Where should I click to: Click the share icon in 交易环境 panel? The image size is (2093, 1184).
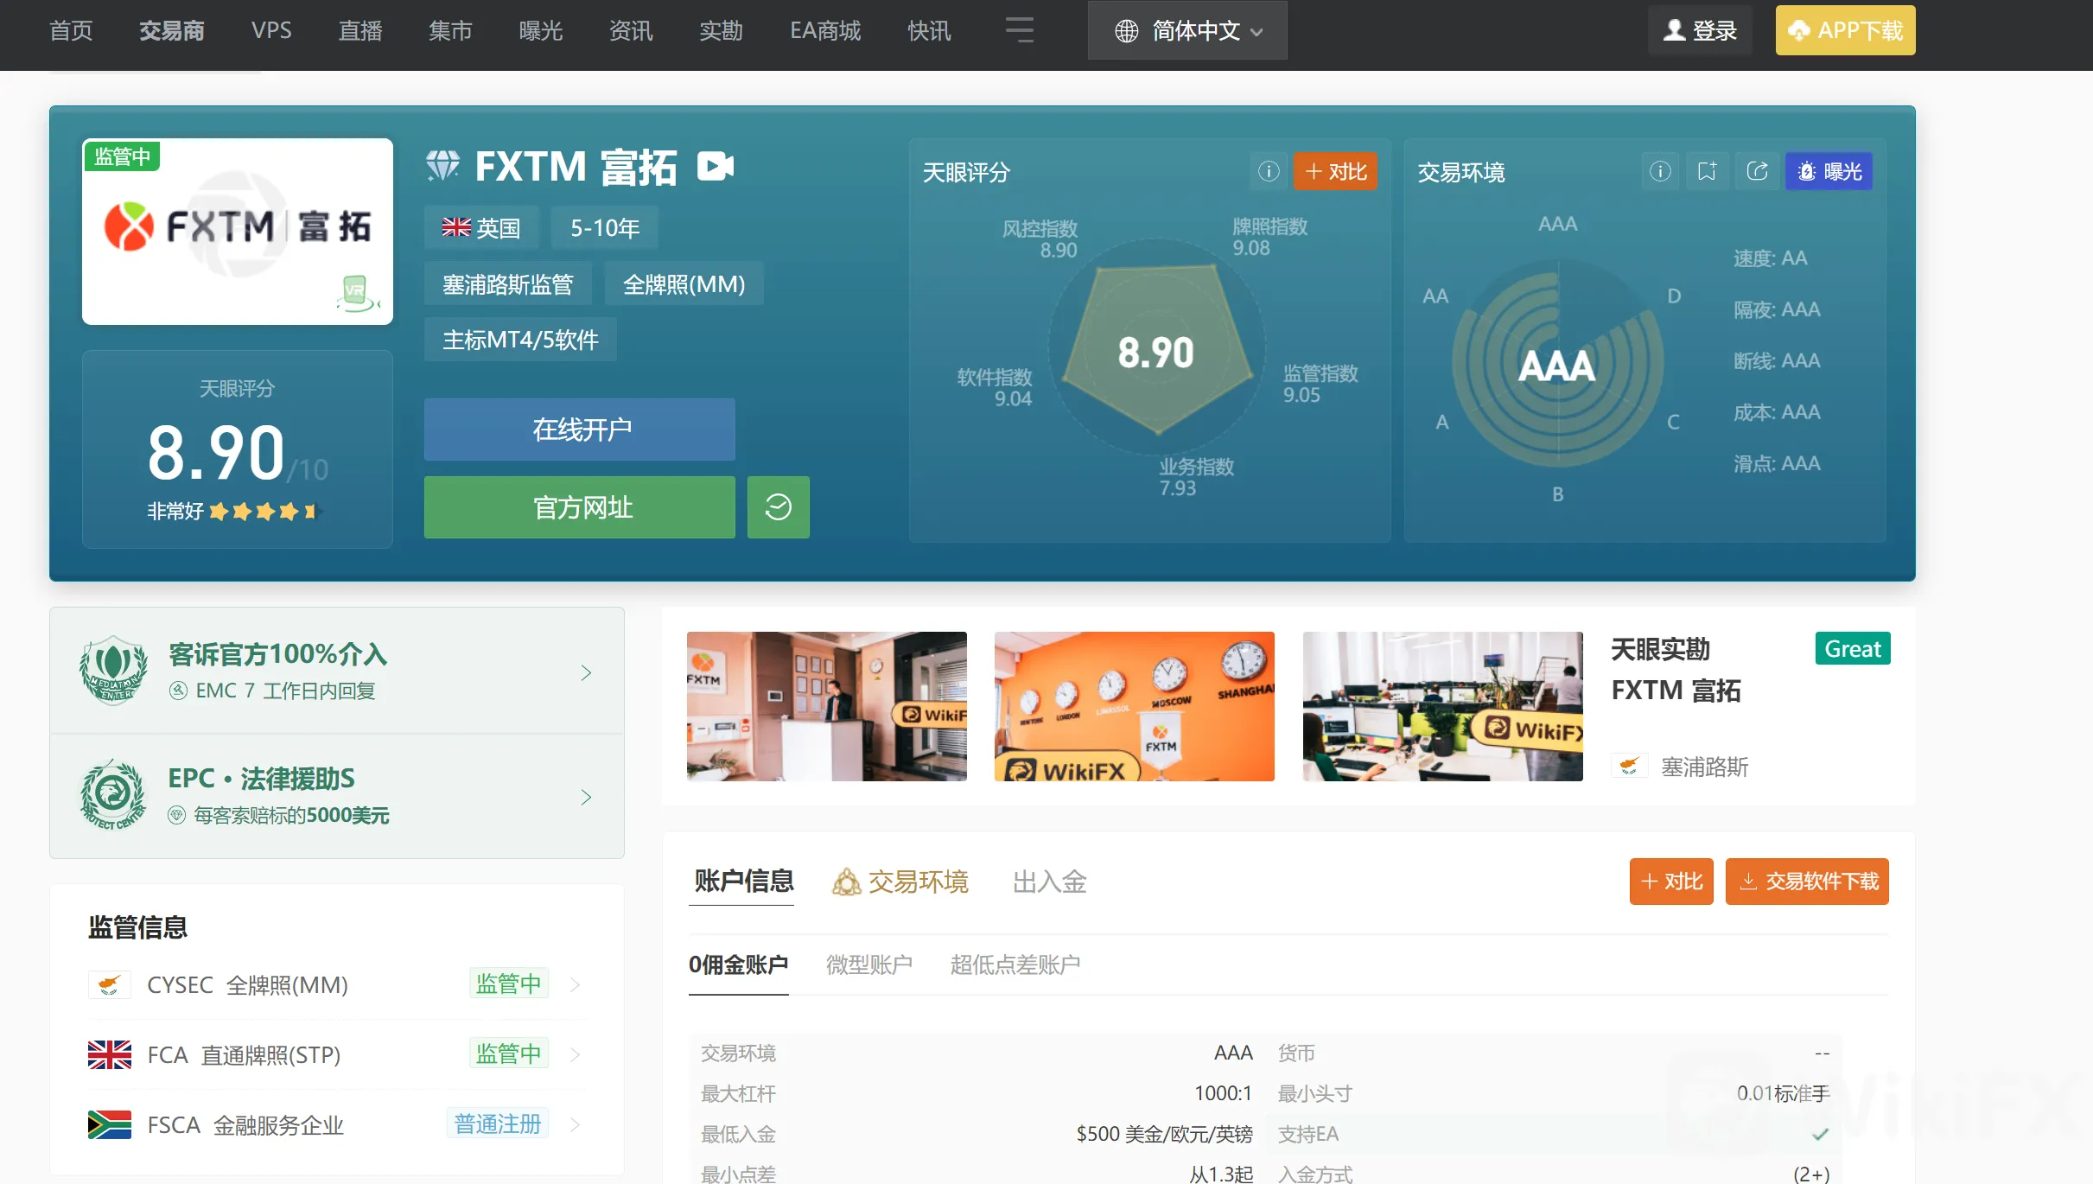click(1757, 171)
